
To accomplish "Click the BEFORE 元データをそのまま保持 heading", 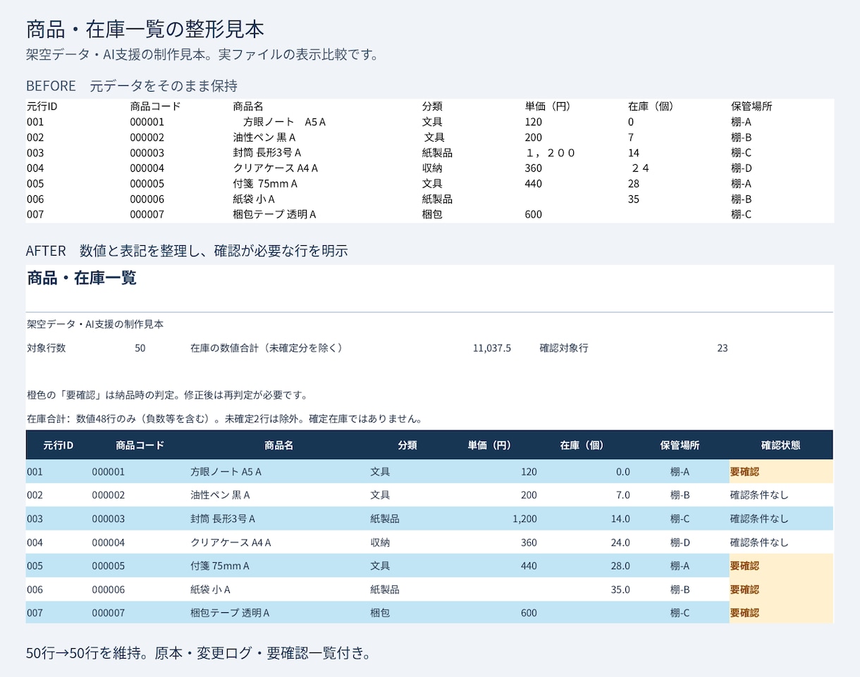I will [132, 86].
